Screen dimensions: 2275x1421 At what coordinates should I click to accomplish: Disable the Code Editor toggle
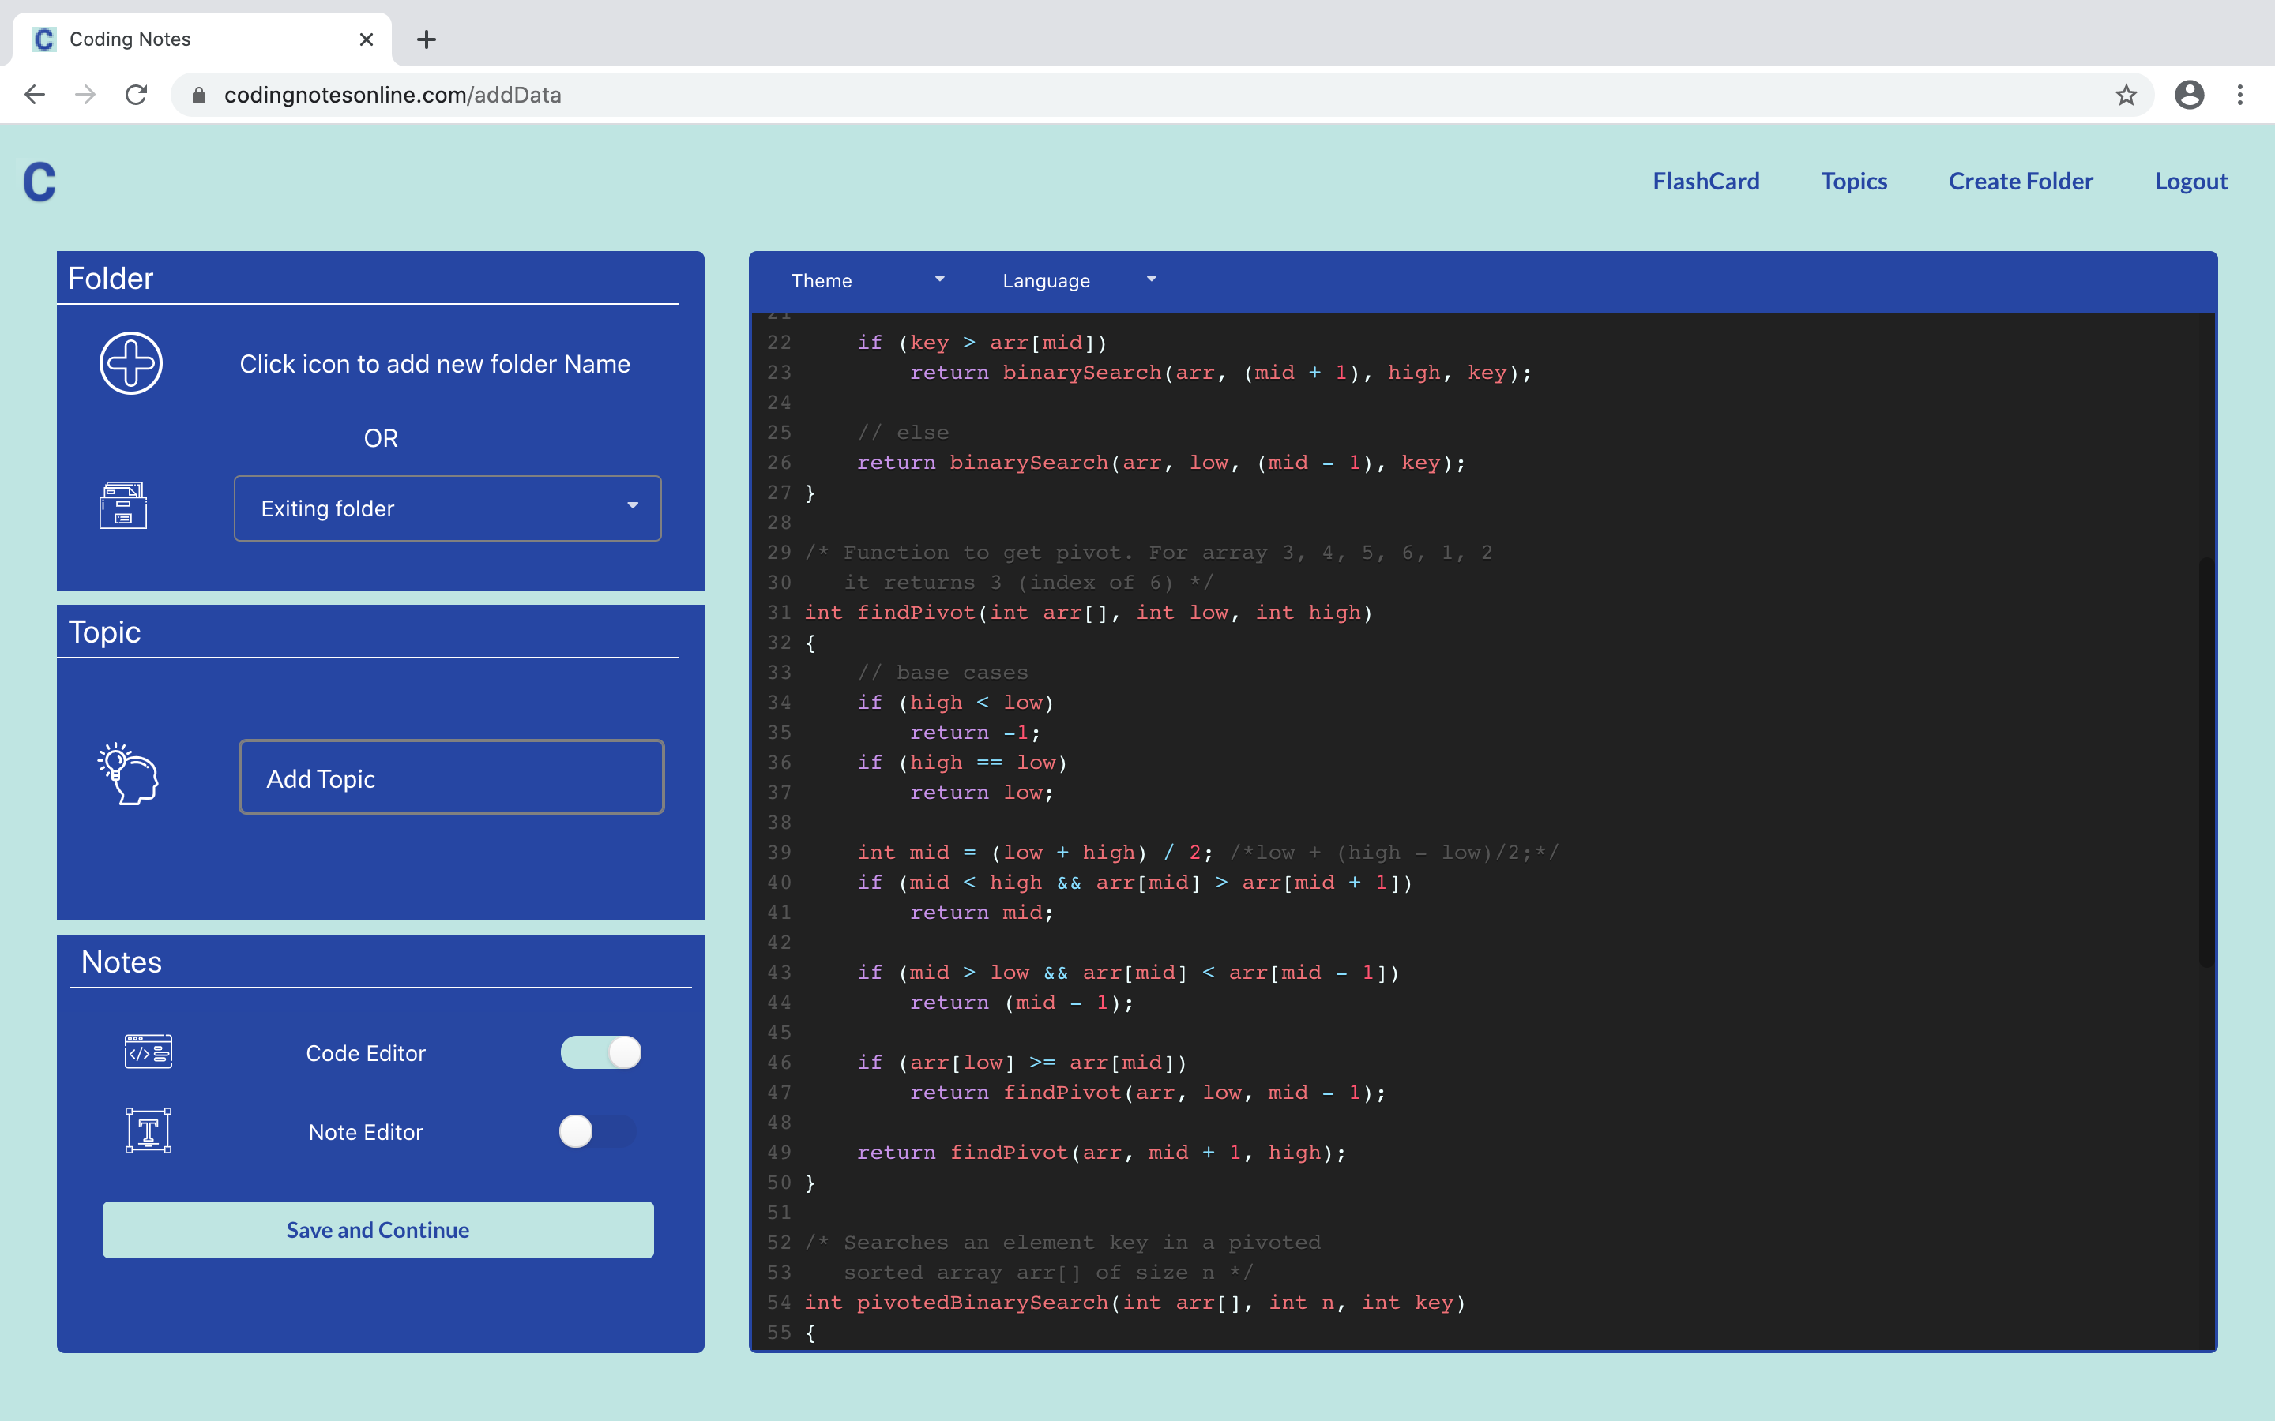(602, 1052)
